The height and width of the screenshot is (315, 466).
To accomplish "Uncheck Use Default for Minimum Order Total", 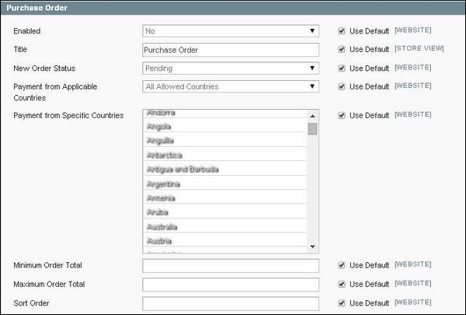I will (342, 266).
